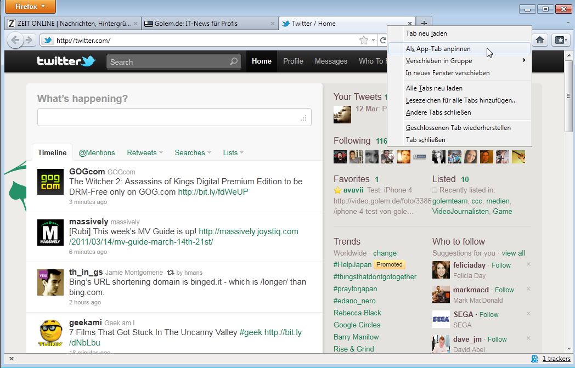Image resolution: width=575 pixels, height=368 pixels.
Task: Click the magnifier icon in Twitter search
Action: click(234, 61)
